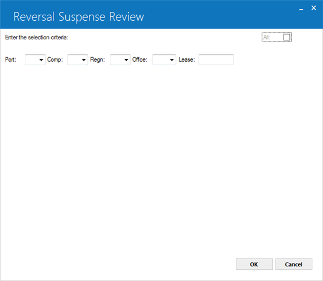This screenshot has width=323, height=281.
Task: Click the Offce field label
Action: [x=140, y=59]
